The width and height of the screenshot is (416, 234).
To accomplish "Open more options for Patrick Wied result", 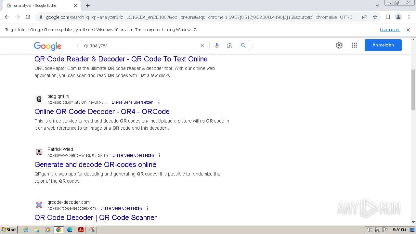I will pyautogui.click(x=160, y=155).
